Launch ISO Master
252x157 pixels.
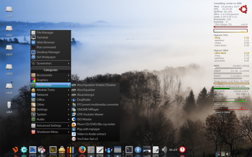tap(95, 119)
